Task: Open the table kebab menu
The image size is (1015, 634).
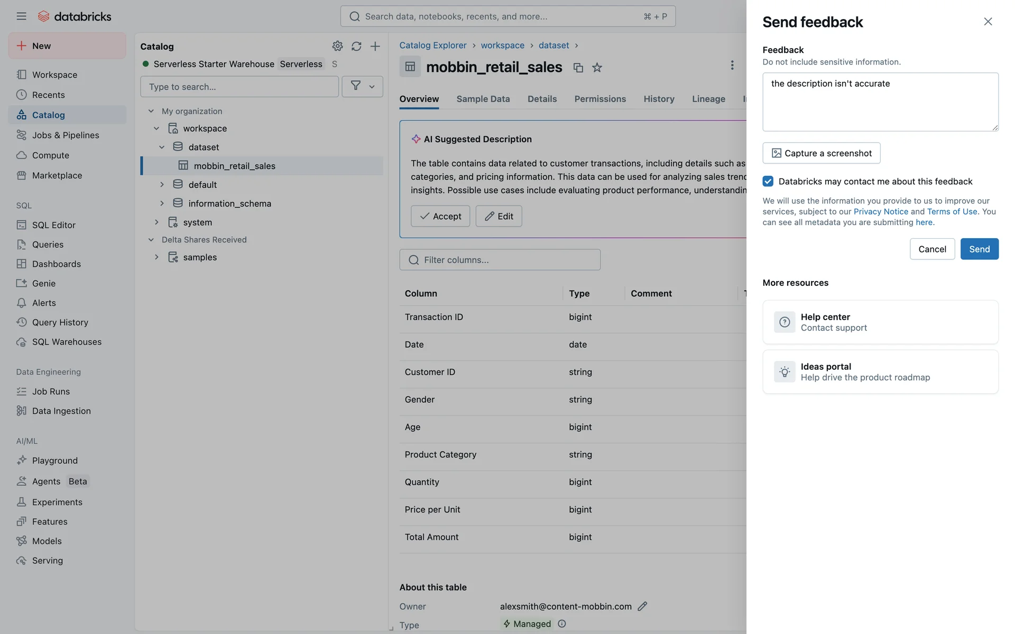Action: pyautogui.click(x=732, y=65)
